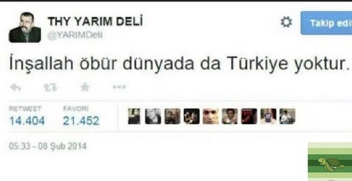This screenshot has height=181, width=352.
Task: View the 21.452 favori count
Action: tap(81, 121)
